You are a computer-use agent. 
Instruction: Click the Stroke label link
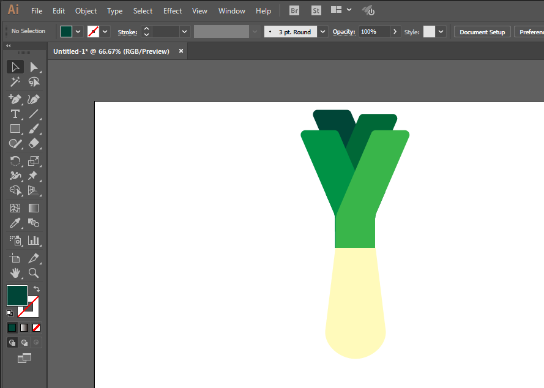click(x=127, y=32)
